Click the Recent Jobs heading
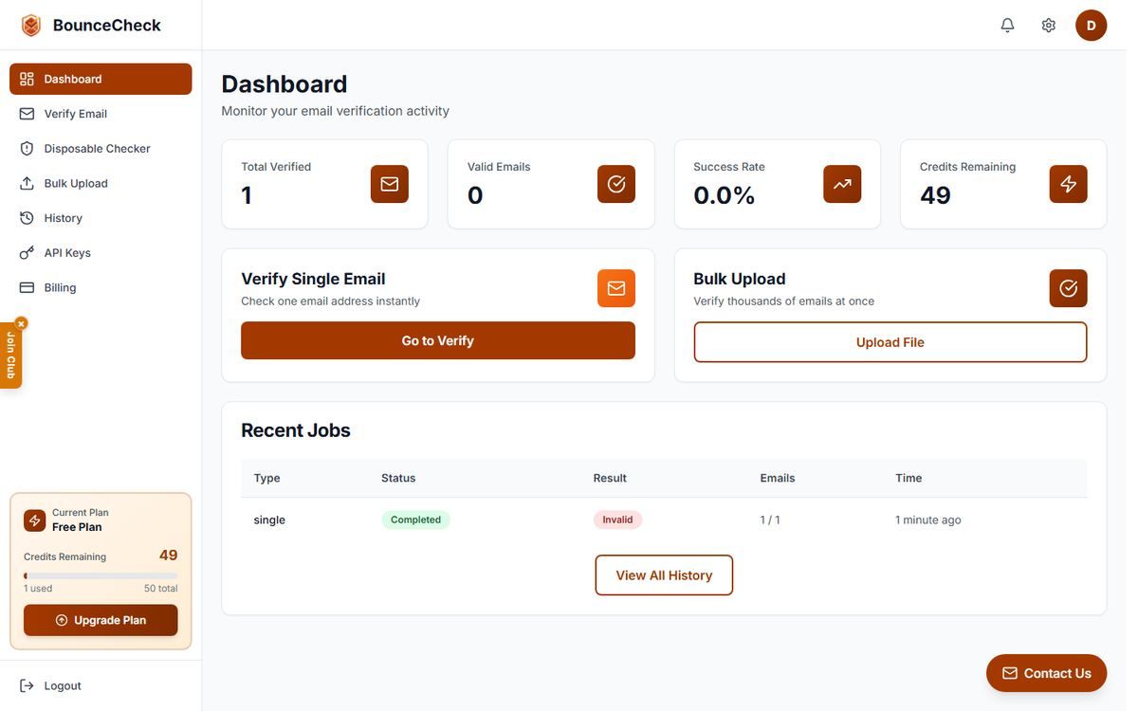The image size is (1138, 711). (296, 430)
